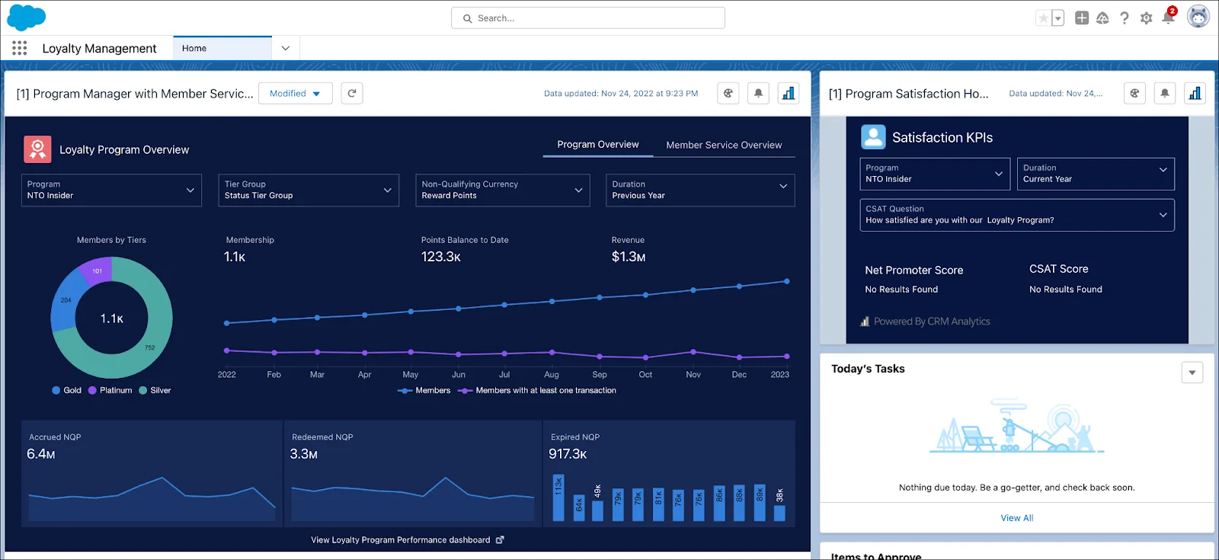This screenshot has height=560, width=1219.
Task: Open Duration Current Year filter dropdown
Action: tap(1096, 174)
